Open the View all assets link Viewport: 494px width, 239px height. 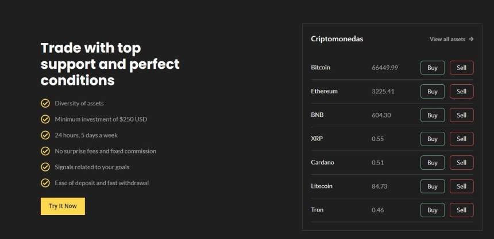click(447, 39)
